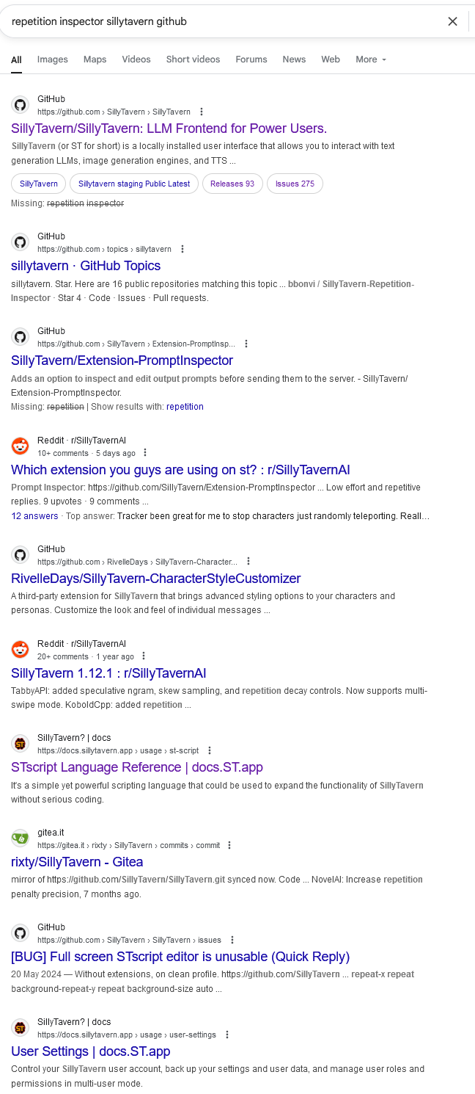Click the Reddit icon next to the SillyTavern 1.12.1 post
475x1094 pixels.
[x=21, y=649]
